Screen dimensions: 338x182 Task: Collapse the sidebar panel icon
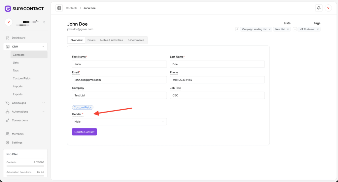click(59, 8)
